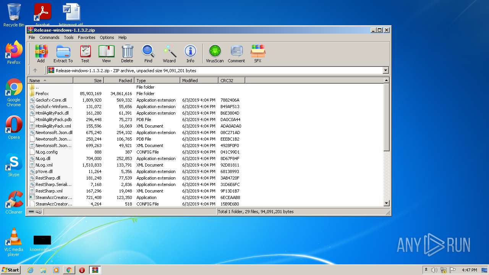This screenshot has width=489, height=275.
Task: Open the View file tool
Action: click(106, 53)
